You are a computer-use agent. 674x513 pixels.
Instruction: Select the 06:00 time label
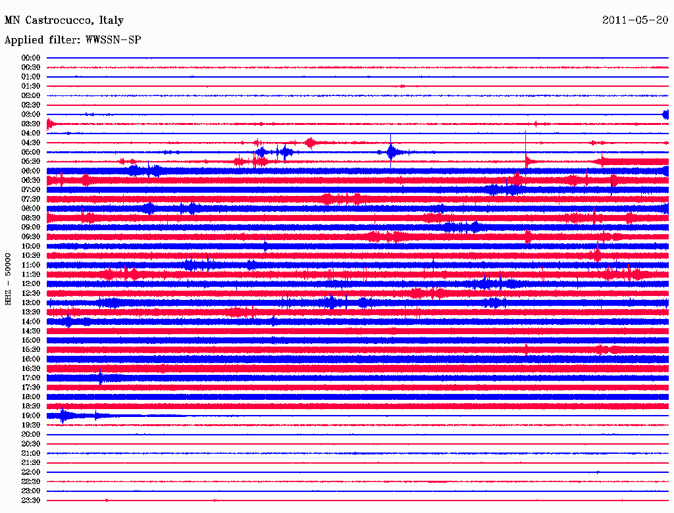(x=30, y=171)
